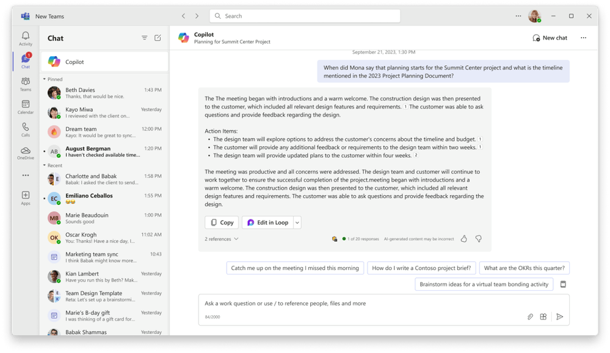Go to the Calls icon

(x=26, y=129)
